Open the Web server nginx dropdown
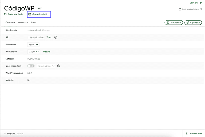This screenshot has height=137, width=205. click(x=33, y=45)
